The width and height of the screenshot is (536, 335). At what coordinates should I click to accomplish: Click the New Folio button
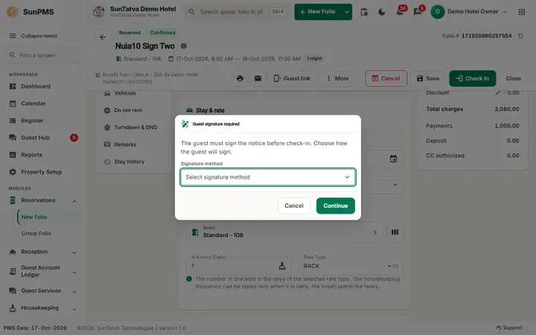tap(318, 12)
